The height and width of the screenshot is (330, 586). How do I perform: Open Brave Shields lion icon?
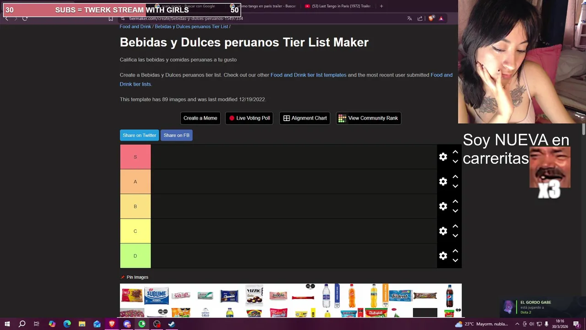click(431, 18)
